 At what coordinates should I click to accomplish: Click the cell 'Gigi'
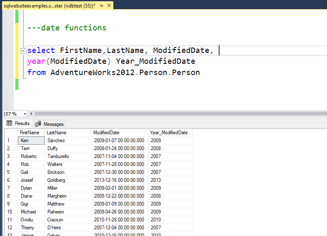tap(31, 204)
